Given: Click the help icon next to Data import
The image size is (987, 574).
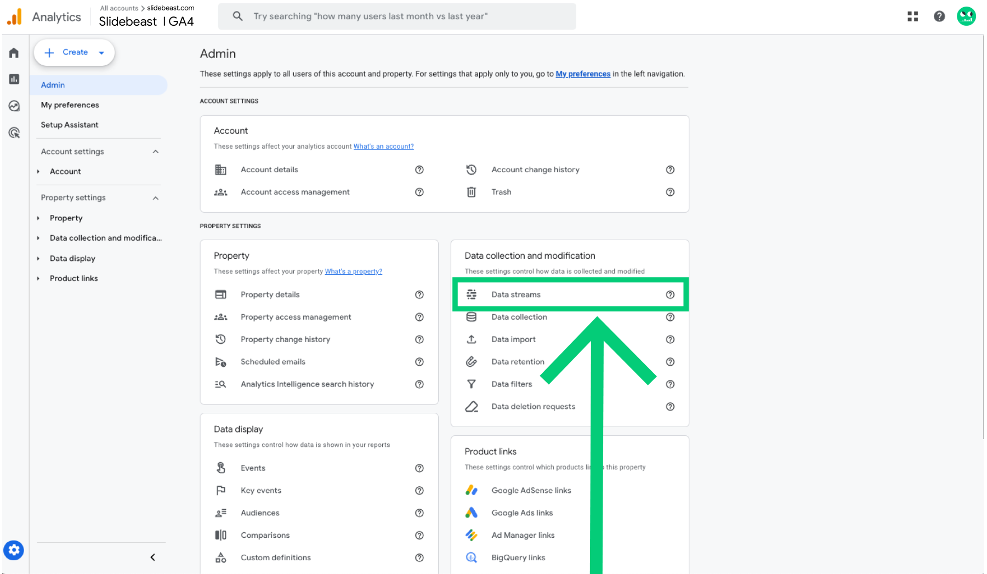Looking at the screenshot, I should point(670,339).
